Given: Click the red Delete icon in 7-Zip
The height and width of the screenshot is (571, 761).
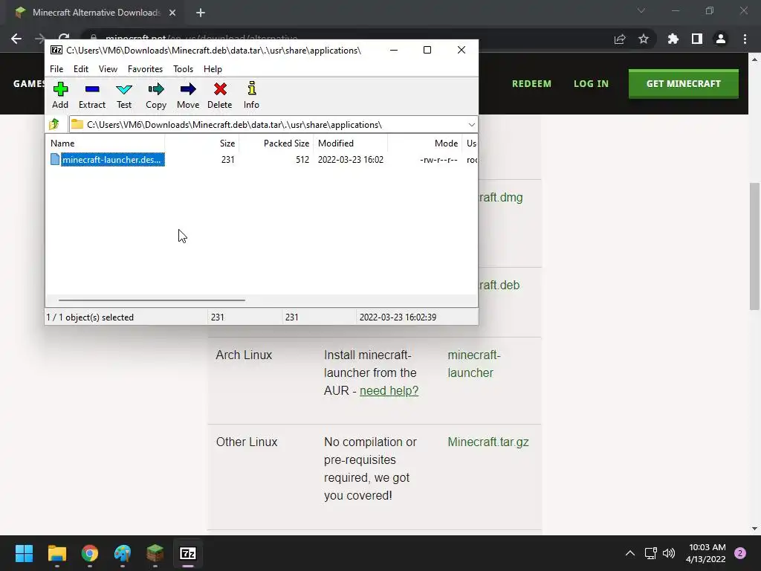Looking at the screenshot, I should click(x=220, y=95).
